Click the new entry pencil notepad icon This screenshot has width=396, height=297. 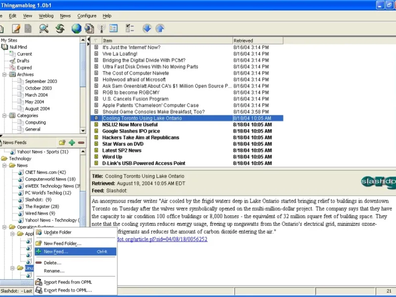pyautogui.click(x=16, y=29)
